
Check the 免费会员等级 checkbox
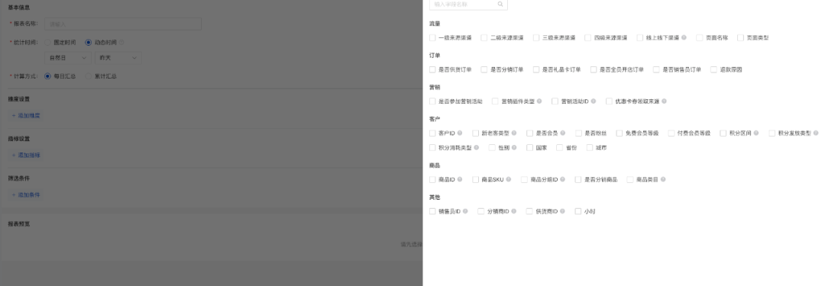point(620,133)
